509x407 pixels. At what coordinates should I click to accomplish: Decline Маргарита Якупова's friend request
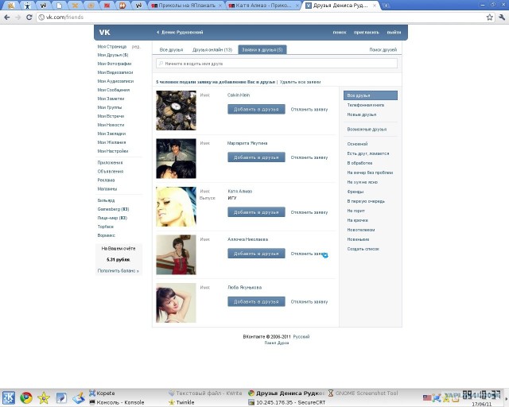tap(309, 157)
